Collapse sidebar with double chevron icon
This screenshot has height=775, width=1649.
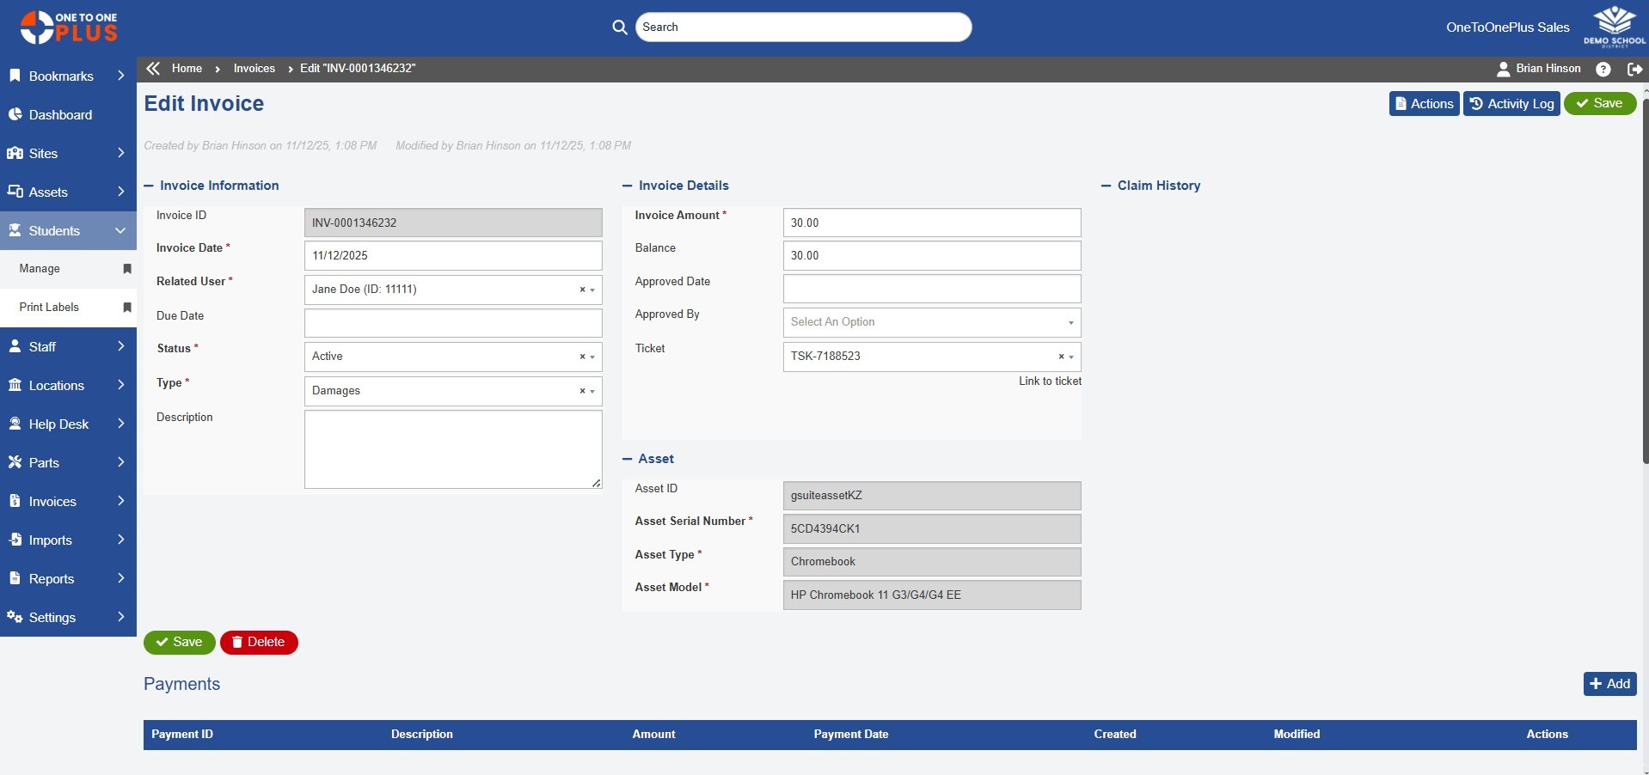153,69
